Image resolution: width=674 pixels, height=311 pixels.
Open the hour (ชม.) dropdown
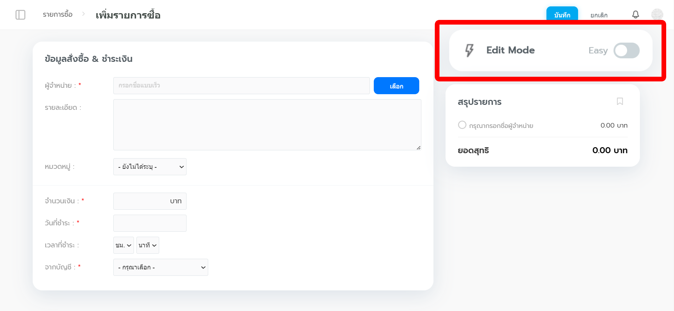click(x=124, y=245)
